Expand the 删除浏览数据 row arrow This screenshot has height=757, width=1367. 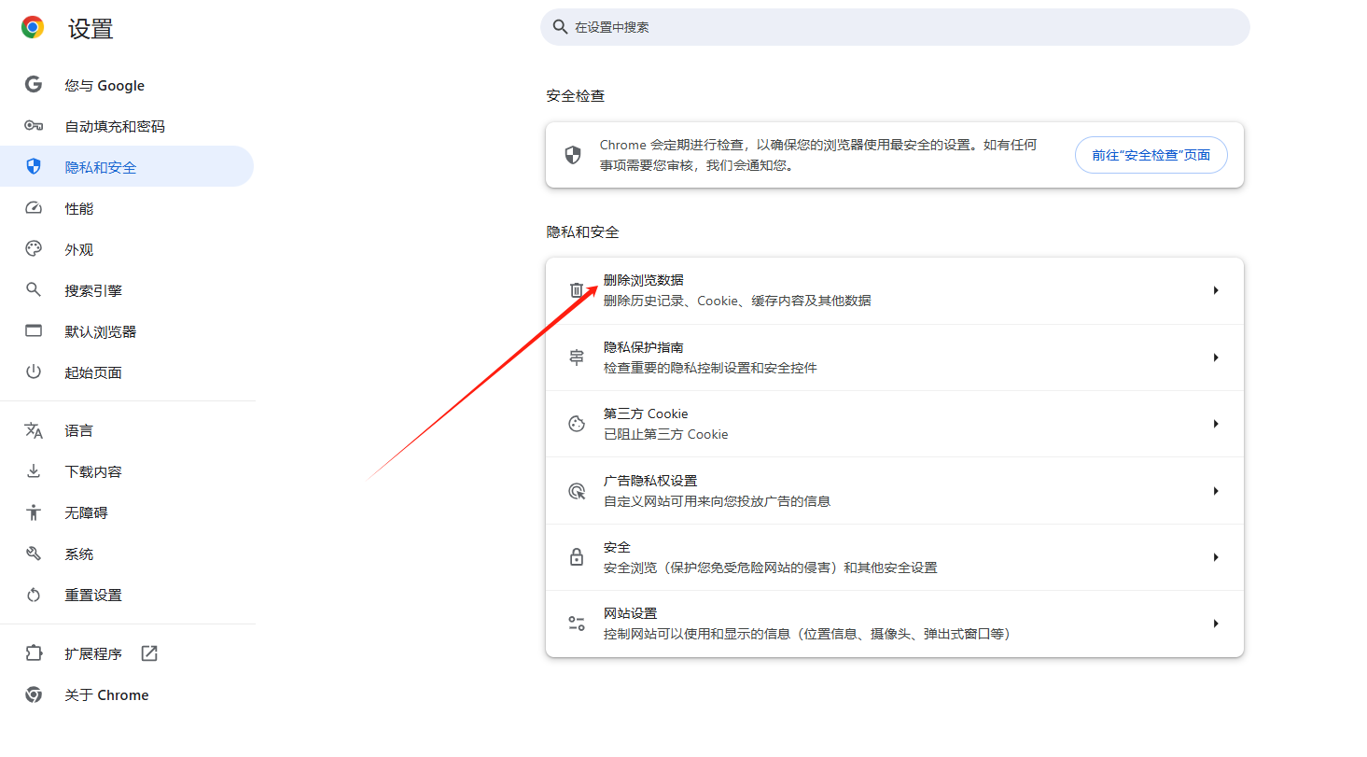(x=1216, y=290)
